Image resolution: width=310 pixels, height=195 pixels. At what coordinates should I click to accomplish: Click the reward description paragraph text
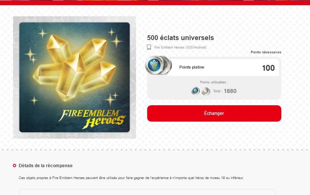pyautogui.click(x=131, y=178)
